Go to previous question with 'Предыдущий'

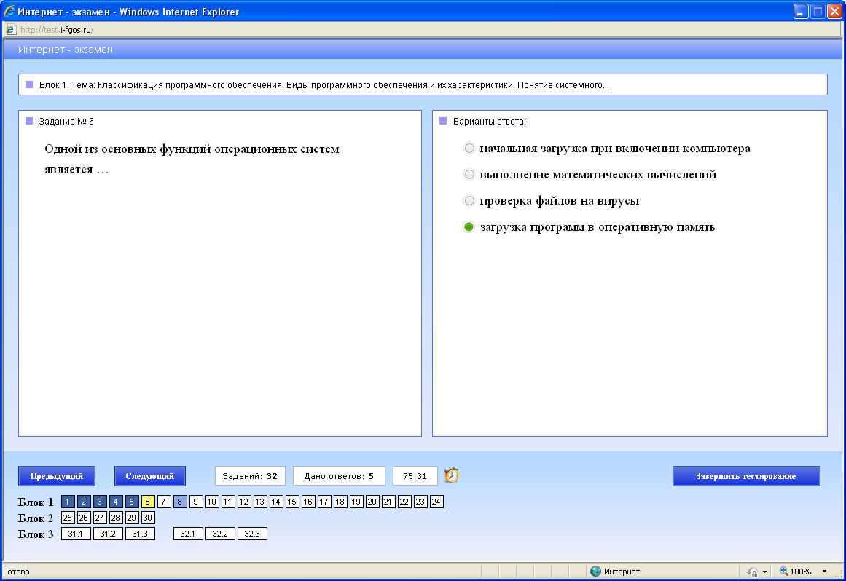[57, 476]
